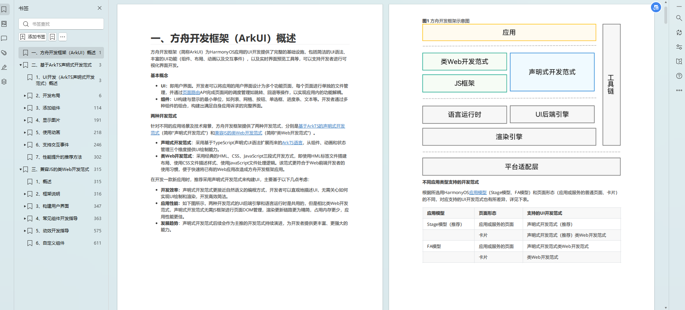Open the signature pen icon in left sidebar
This screenshot has width=685, height=310.
pos(4,67)
